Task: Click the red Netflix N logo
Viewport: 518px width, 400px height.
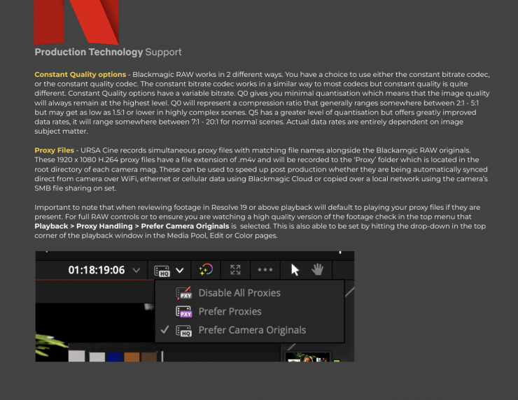Action: 76,21
